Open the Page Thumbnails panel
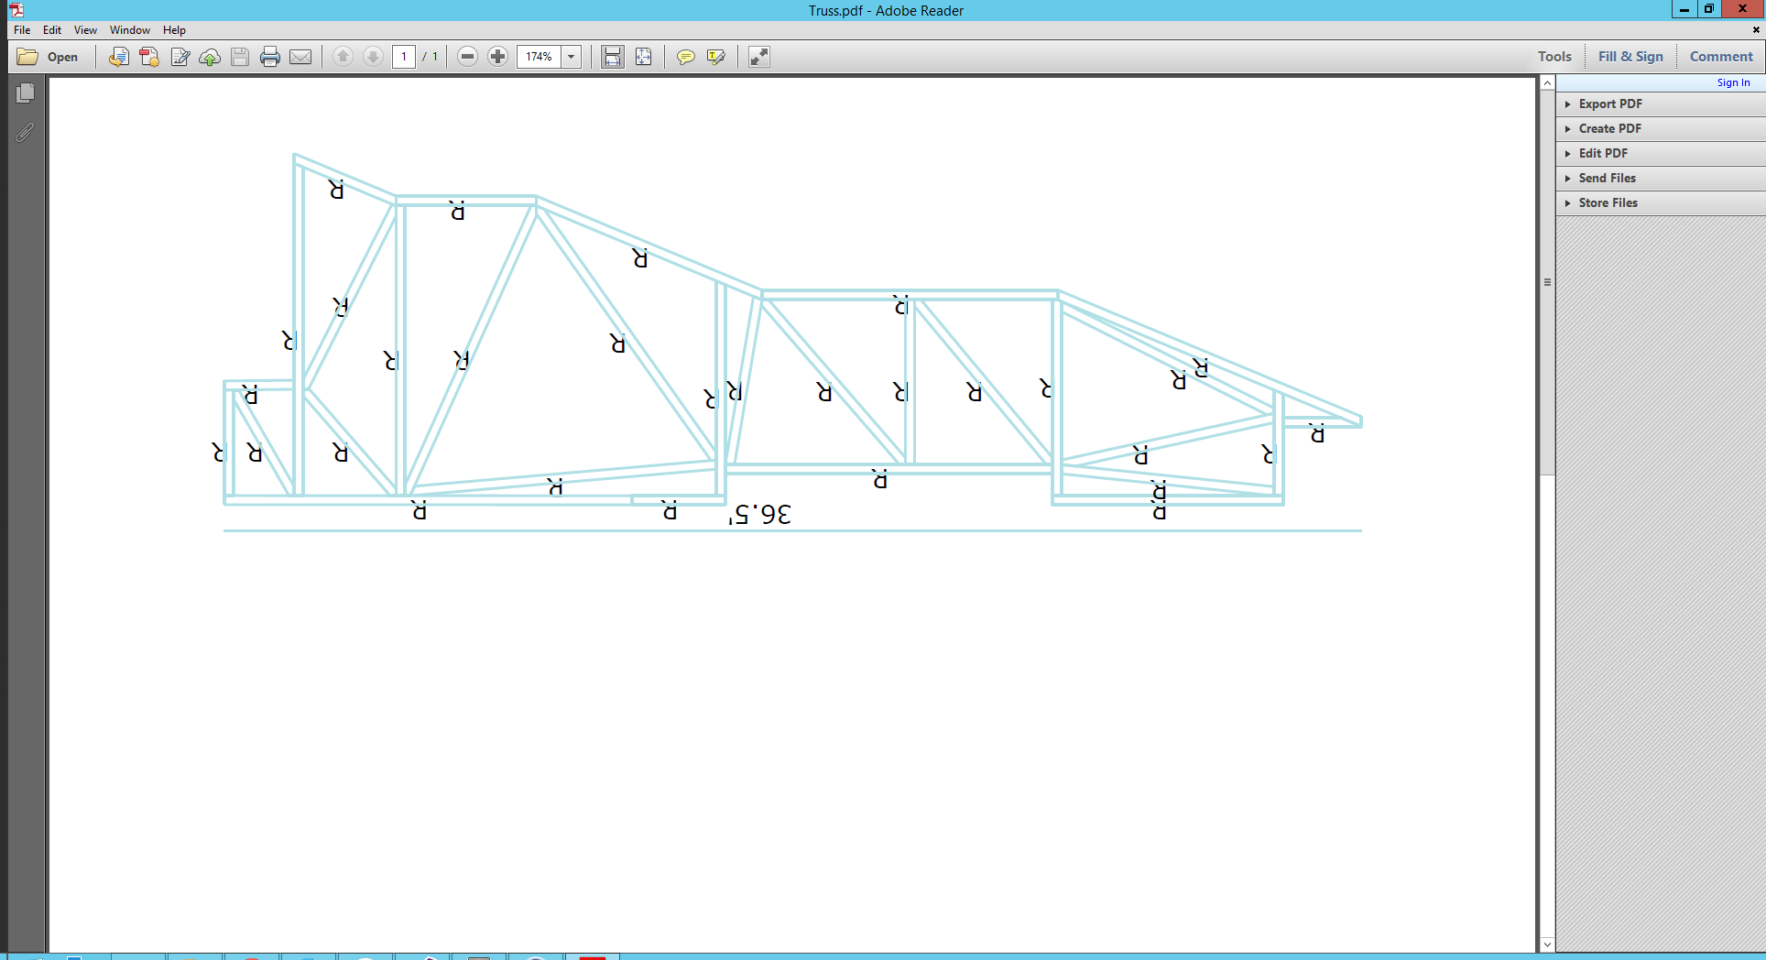1766x960 pixels. click(26, 93)
